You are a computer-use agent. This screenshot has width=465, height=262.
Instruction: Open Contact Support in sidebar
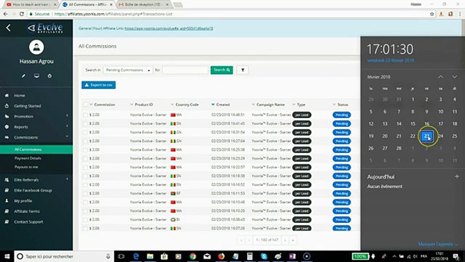(x=28, y=222)
